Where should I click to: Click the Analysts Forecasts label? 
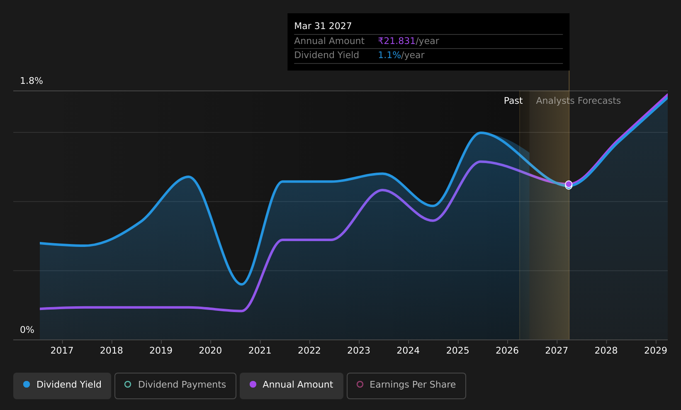(x=578, y=101)
